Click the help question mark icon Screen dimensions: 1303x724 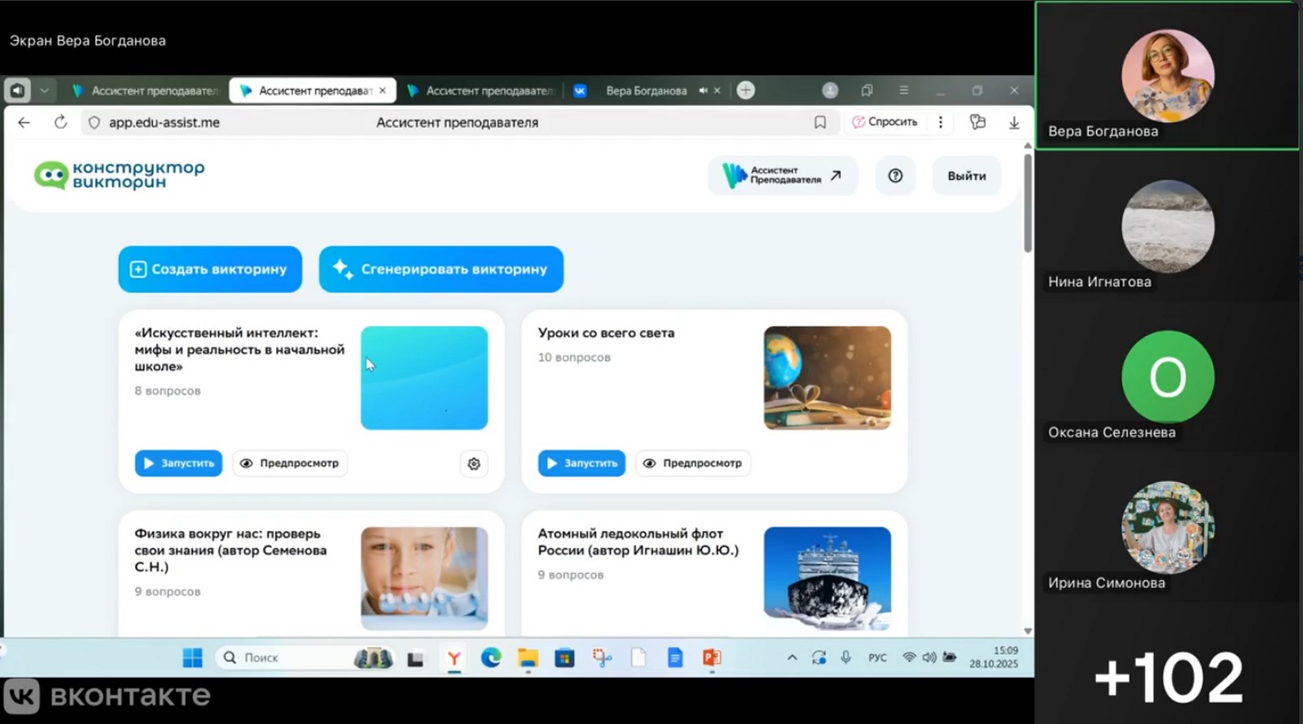coord(895,176)
